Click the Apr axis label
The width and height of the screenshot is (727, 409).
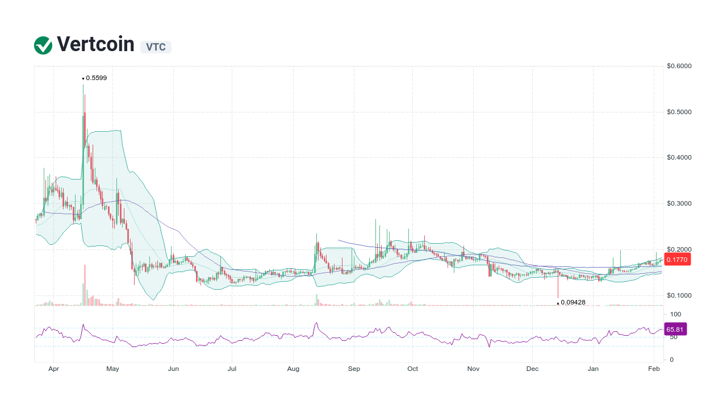(53, 369)
